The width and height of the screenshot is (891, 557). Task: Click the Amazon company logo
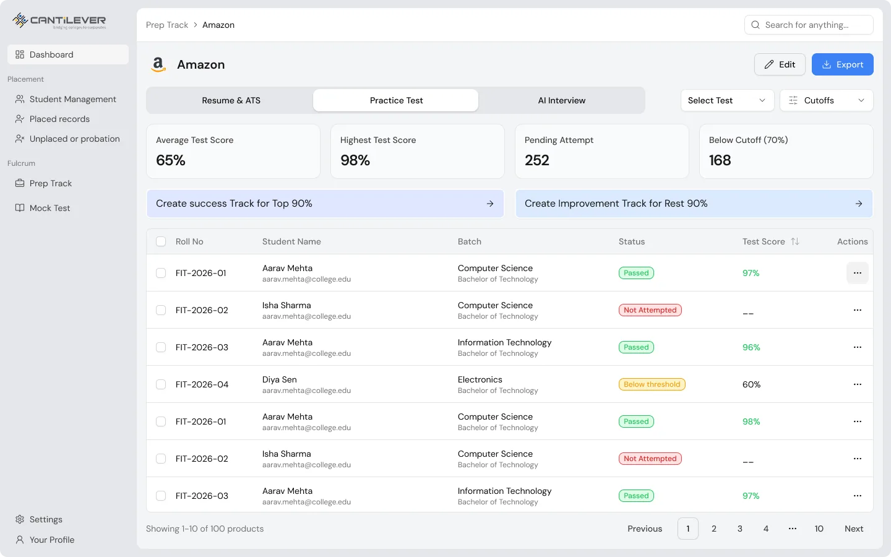coord(158,64)
